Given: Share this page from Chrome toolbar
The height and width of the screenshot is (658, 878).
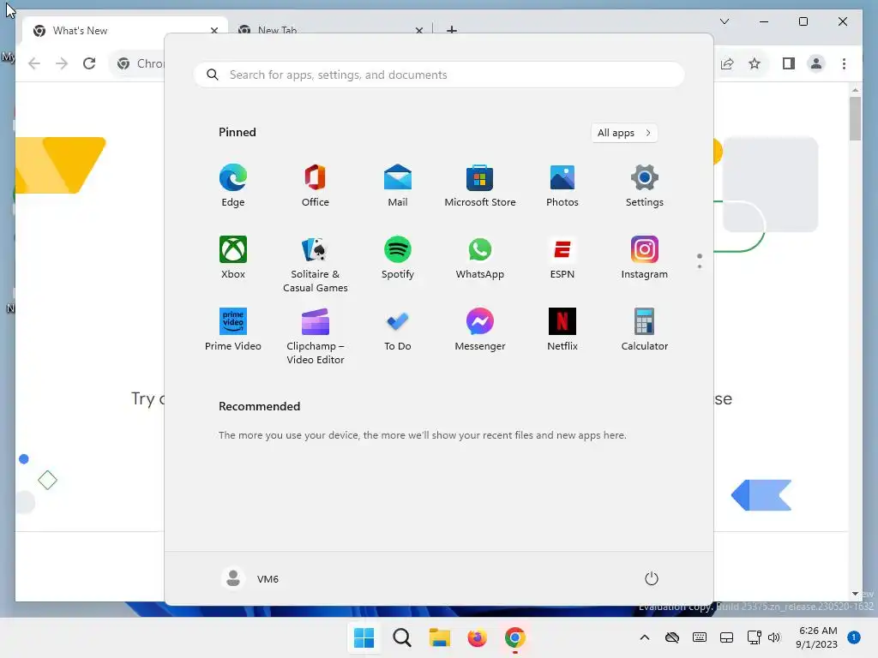Looking at the screenshot, I should pos(727,63).
